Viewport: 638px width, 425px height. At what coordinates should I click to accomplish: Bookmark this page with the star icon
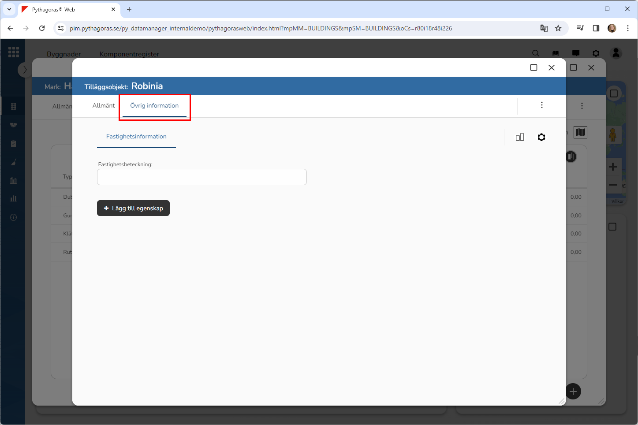(558, 28)
